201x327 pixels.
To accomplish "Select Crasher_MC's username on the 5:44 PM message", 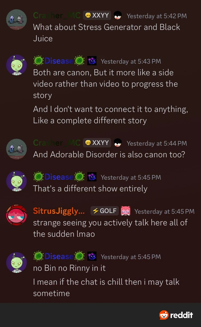I will (57, 143).
